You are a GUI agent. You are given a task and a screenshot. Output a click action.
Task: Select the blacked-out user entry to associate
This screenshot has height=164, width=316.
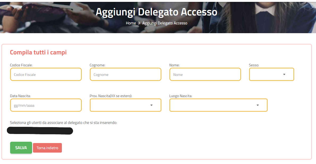(x=40, y=131)
